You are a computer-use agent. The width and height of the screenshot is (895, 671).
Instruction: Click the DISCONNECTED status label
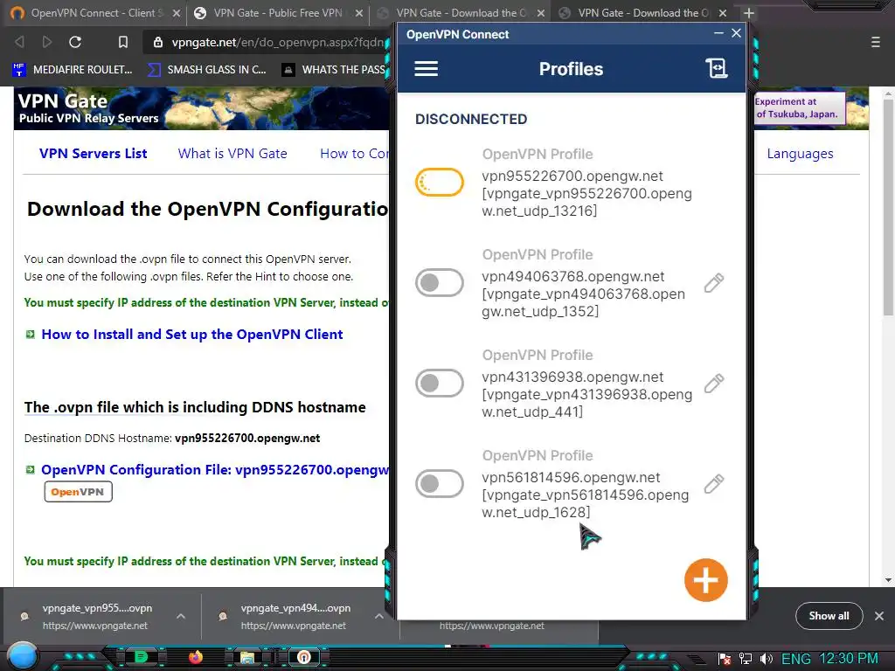(x=471, y=119)
